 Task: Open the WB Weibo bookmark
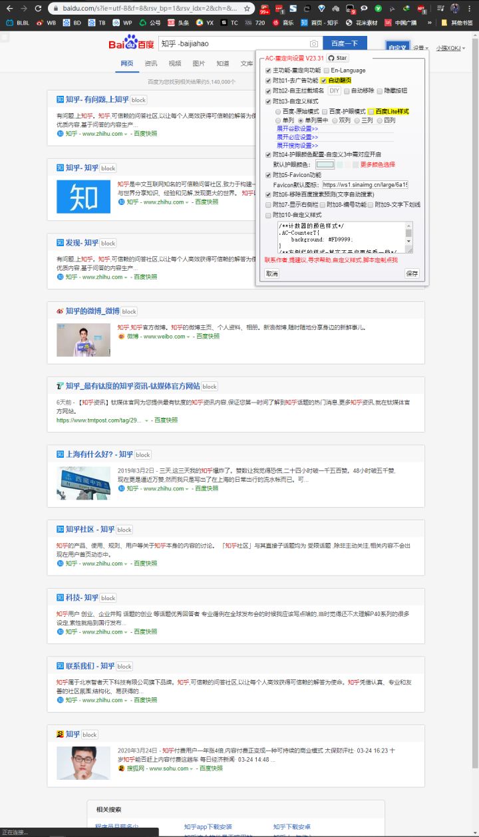click(x=46, y=22)
